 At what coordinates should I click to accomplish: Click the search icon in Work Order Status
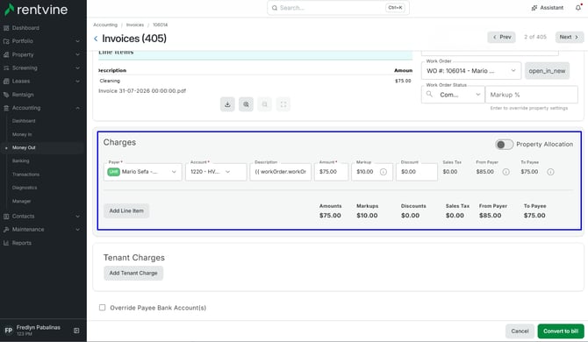(429, 95)
